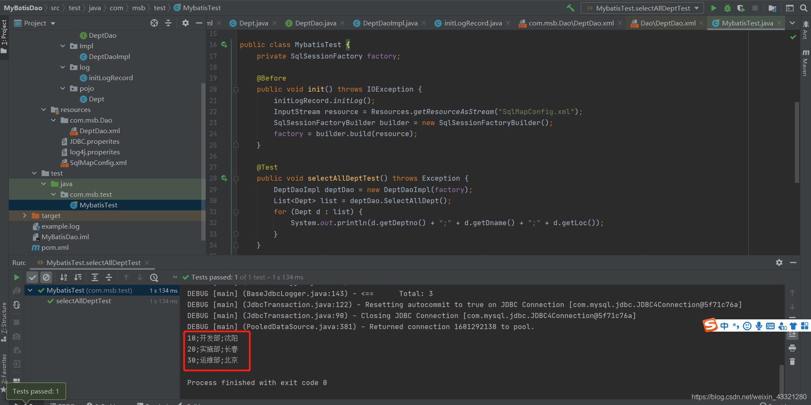
Task: Toggle Show Ignored tests button
Action: 46,277
